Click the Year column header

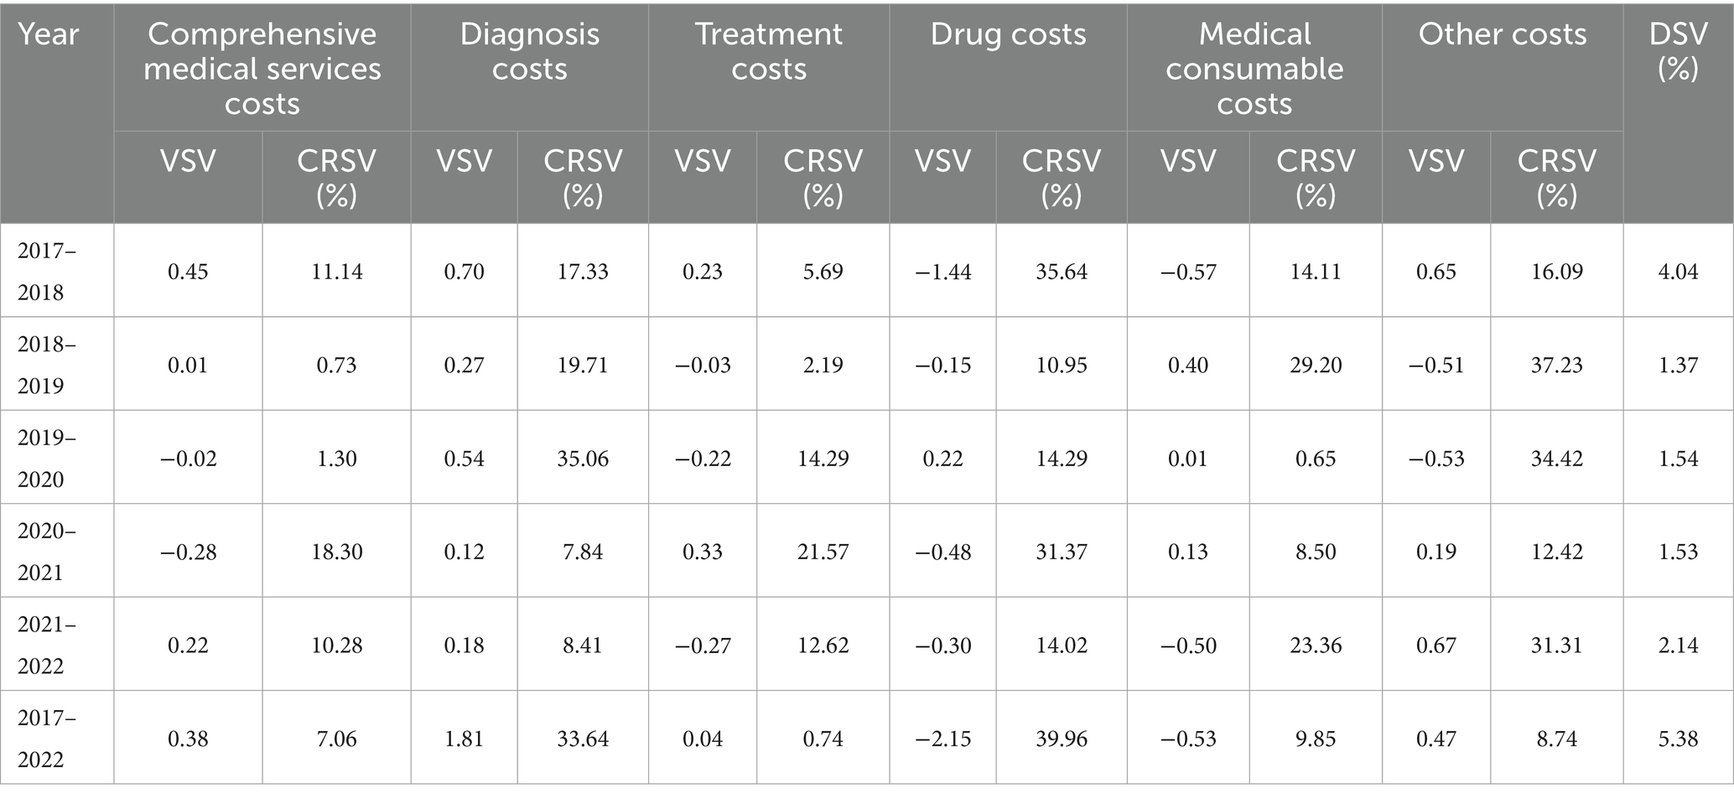[49, 34]
